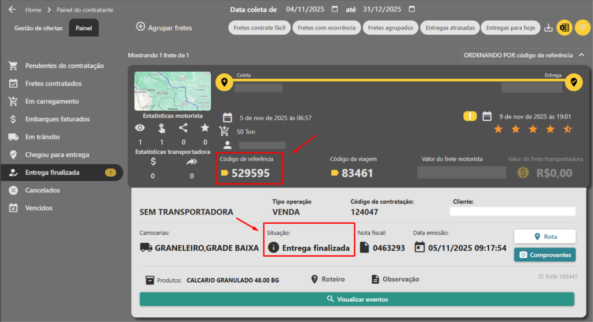Export freight list to Excel
Screen dimensions: 593x322
coord(564,28)
